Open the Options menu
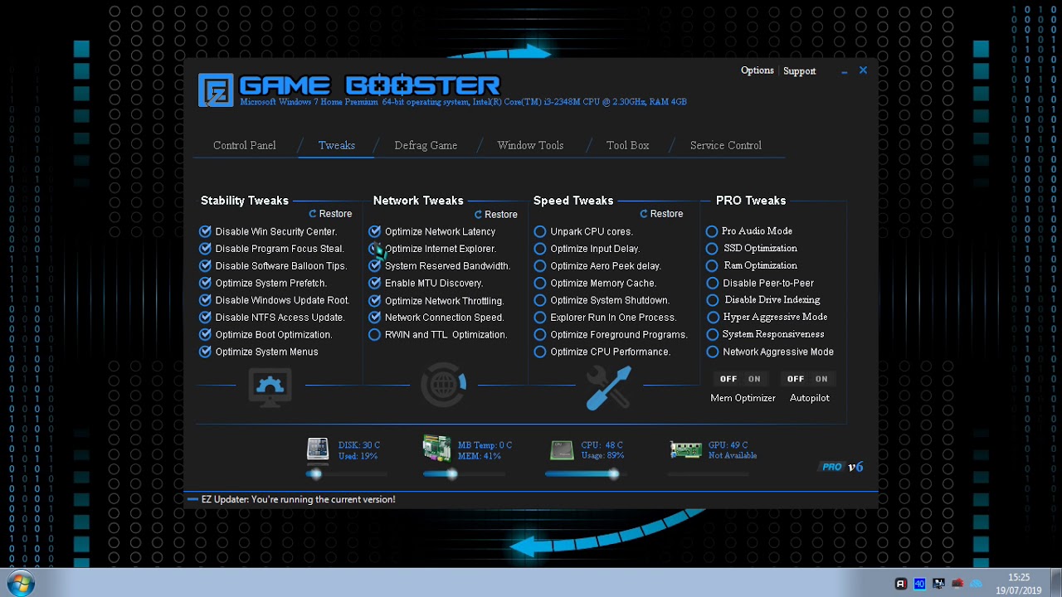 pyautogui.click(x=758, y=70)
